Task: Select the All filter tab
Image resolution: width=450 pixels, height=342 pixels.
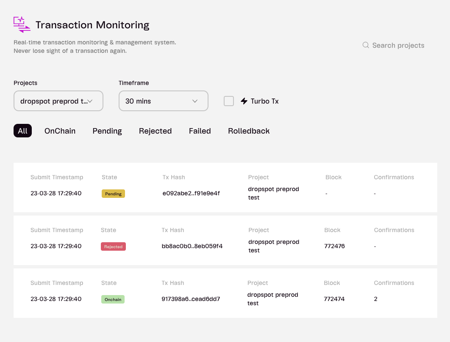Action: click(x=23, y=131)
